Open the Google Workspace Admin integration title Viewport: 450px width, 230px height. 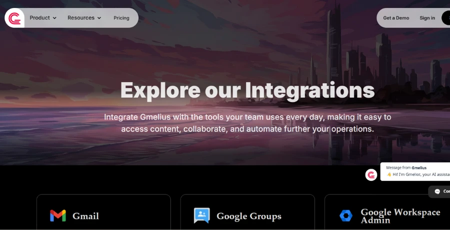400,216
